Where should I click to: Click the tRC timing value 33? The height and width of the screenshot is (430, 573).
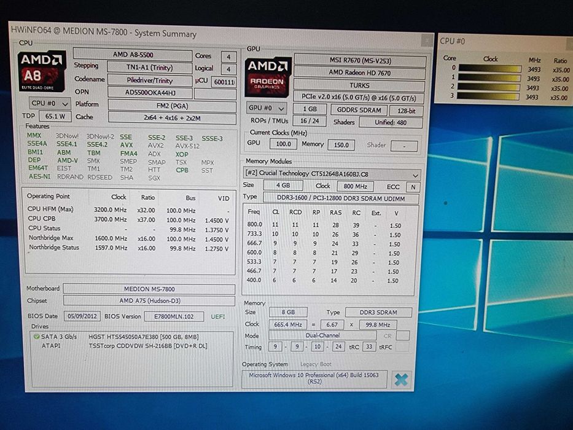pyautogui.click(x=369, y=346)
